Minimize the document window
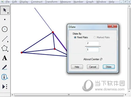 [121, 2]
